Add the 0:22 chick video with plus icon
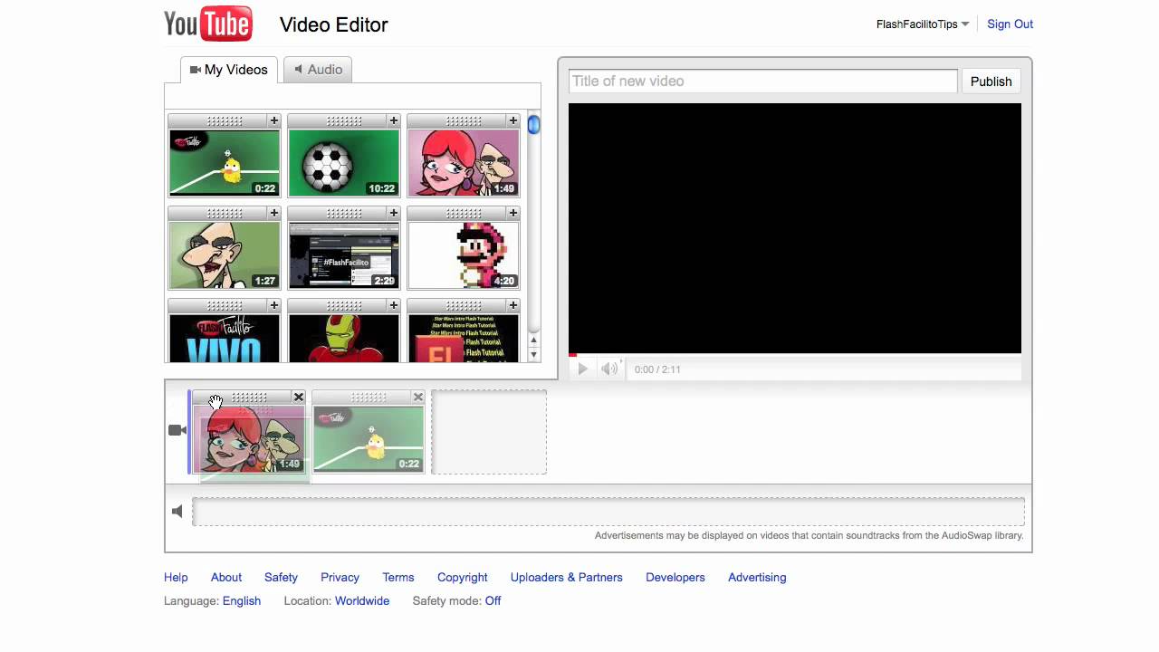The width and height of the screenshot is (1159, 652). [x=273, y=120]
